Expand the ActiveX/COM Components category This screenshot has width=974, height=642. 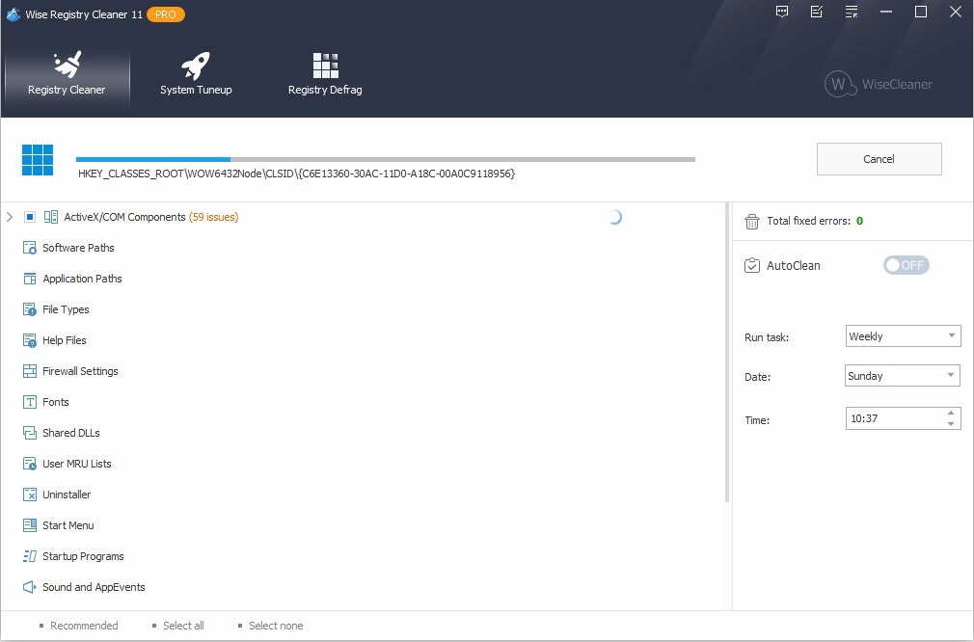pos(10,217)
